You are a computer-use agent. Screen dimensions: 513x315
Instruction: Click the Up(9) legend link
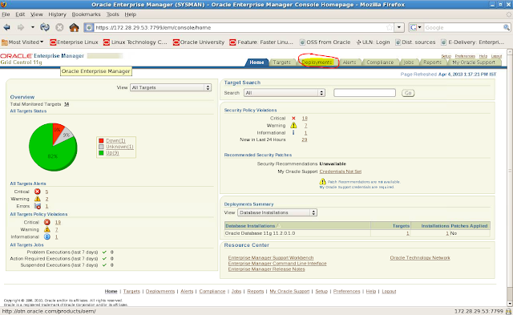pyautogui.click(x=112, y=153)
